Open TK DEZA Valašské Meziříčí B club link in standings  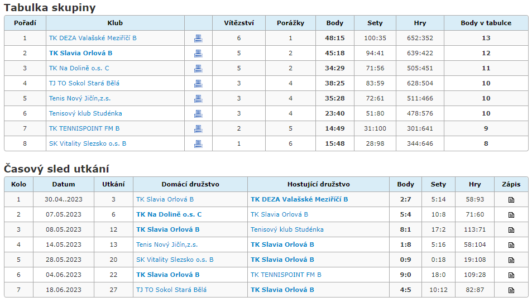point(93,38)
